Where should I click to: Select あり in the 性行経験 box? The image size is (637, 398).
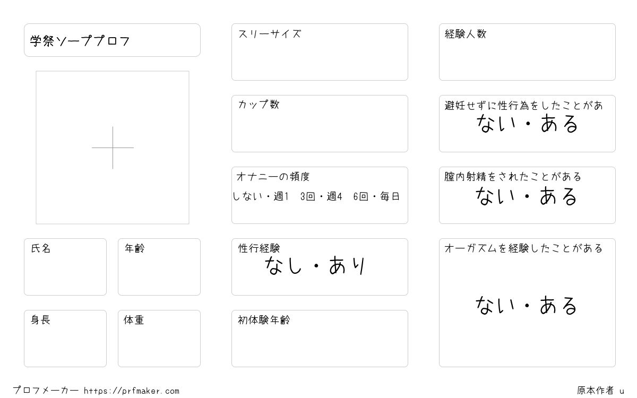(x=348, y=266)
